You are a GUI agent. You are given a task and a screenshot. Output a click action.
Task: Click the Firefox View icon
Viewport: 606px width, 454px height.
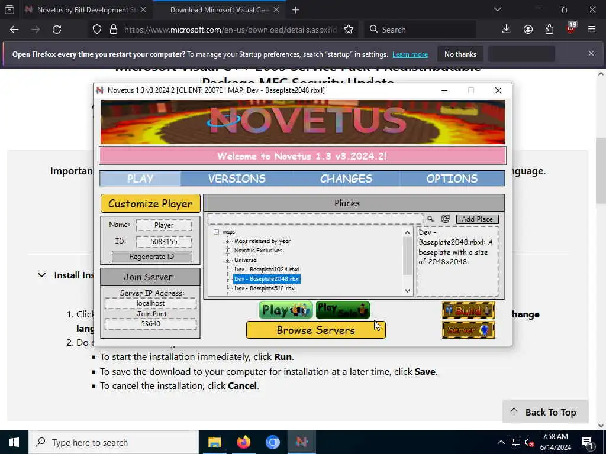[x=9, y=10]
